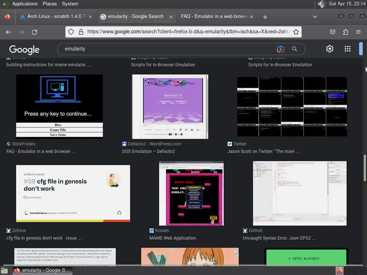Click the Google logo
The image size is (367, 275).
[24, 49]
